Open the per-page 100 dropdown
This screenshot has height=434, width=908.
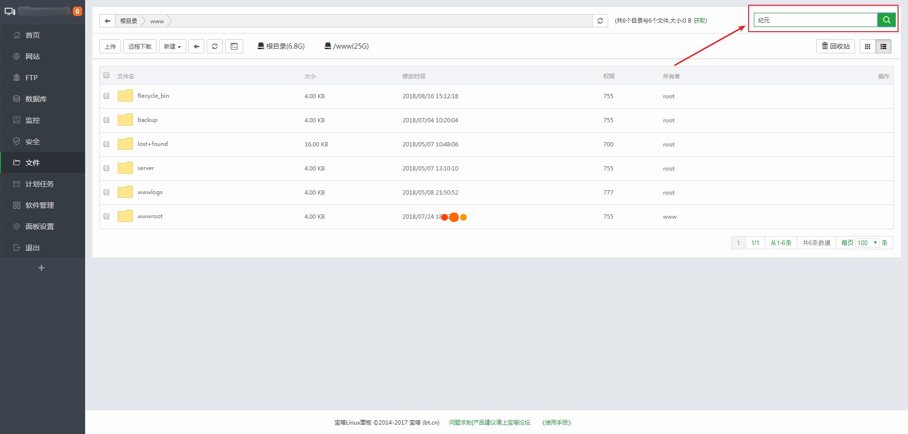coord(867,243)
